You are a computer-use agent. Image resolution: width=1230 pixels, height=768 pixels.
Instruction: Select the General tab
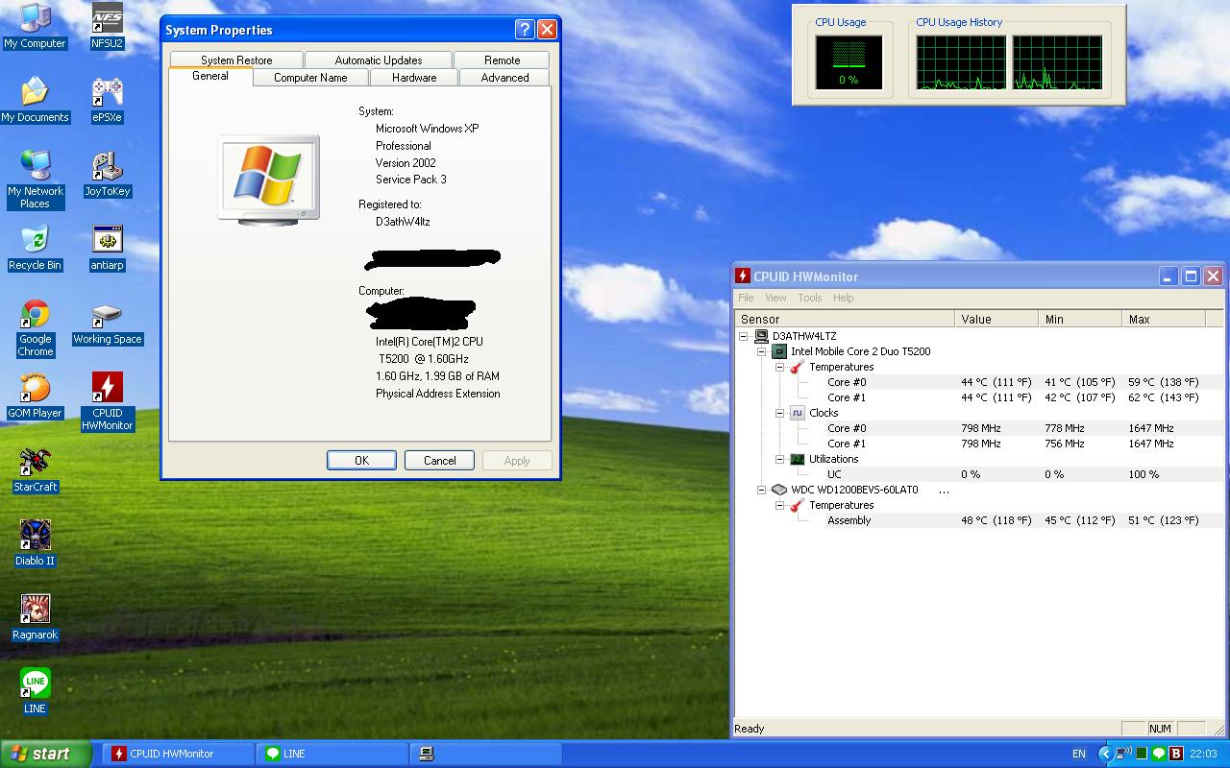(x=210, y=76)
